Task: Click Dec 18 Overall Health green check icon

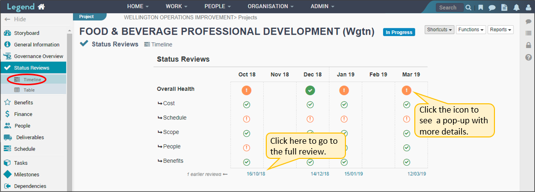Action: pyautogui.click(x=310, y=90)
